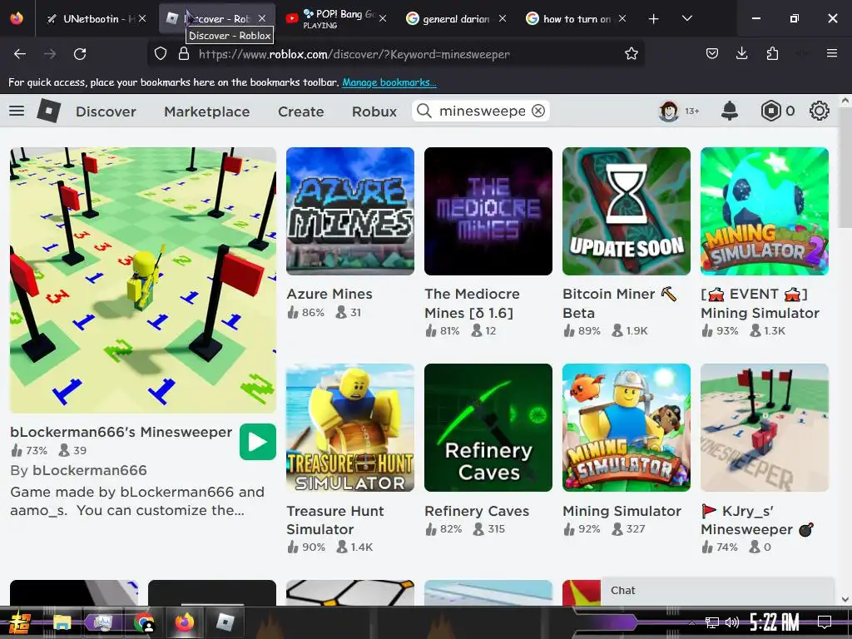Open the Create menu item

(300, 111)
